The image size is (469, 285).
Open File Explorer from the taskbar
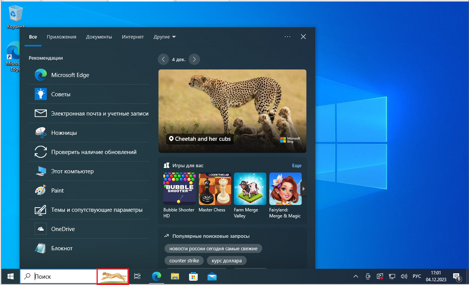[x=175, y=276]
